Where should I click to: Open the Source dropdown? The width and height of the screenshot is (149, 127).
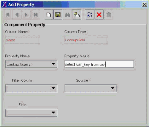point(90,88)
